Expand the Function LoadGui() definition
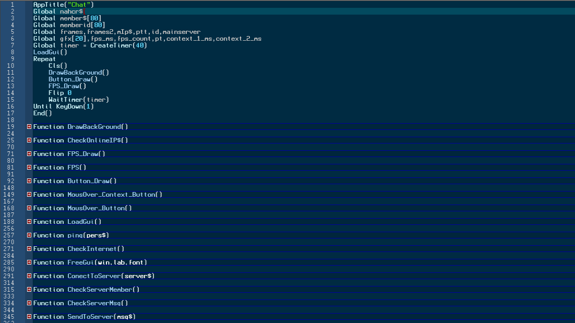 29,222
